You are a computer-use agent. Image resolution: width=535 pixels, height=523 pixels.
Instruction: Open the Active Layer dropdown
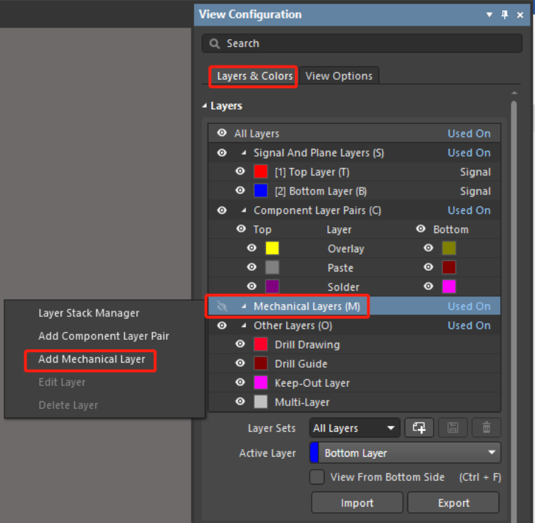click(x=405, y=452)
